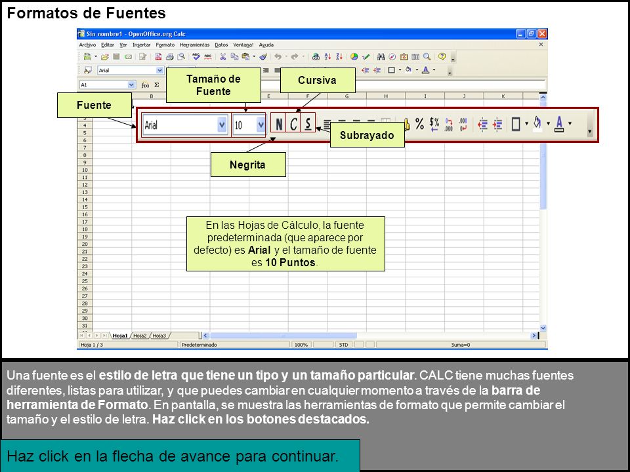The height and width of the screenshot is (472, 630).
Task: Expand Borders dropdown arrow in magnified toolbar
Action: pyautogui.click(x=526, y=124)
